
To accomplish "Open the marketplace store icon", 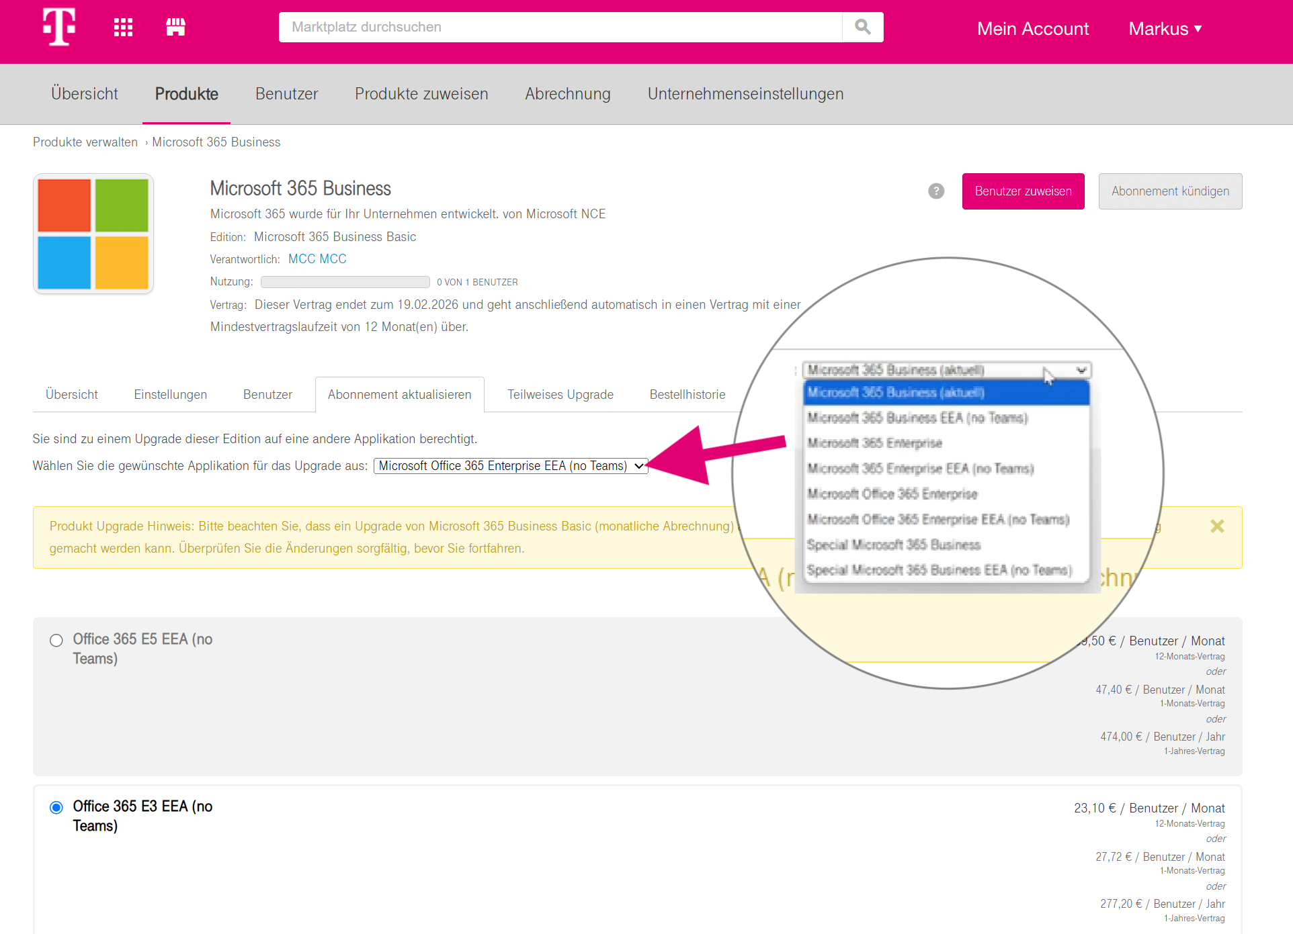I will click(x=175, y=28).
